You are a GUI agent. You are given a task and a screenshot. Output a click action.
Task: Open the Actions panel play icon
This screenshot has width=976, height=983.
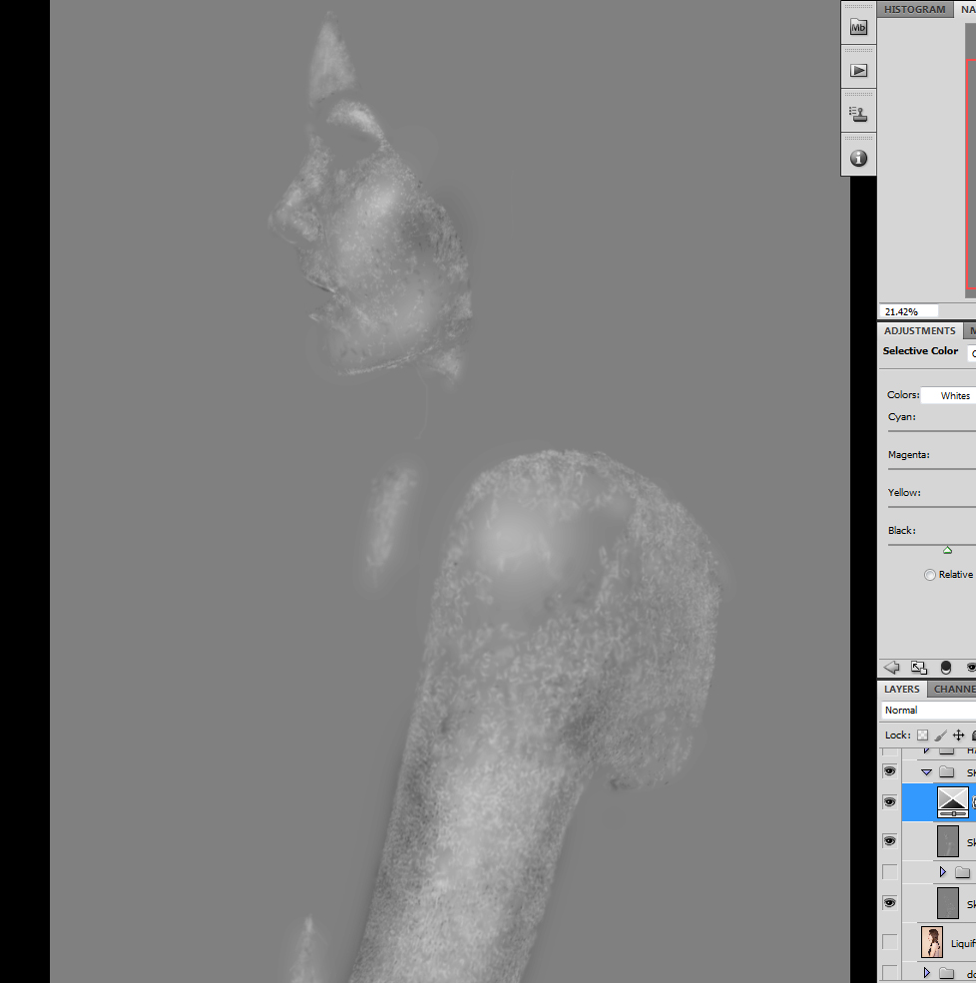[858, 71]
